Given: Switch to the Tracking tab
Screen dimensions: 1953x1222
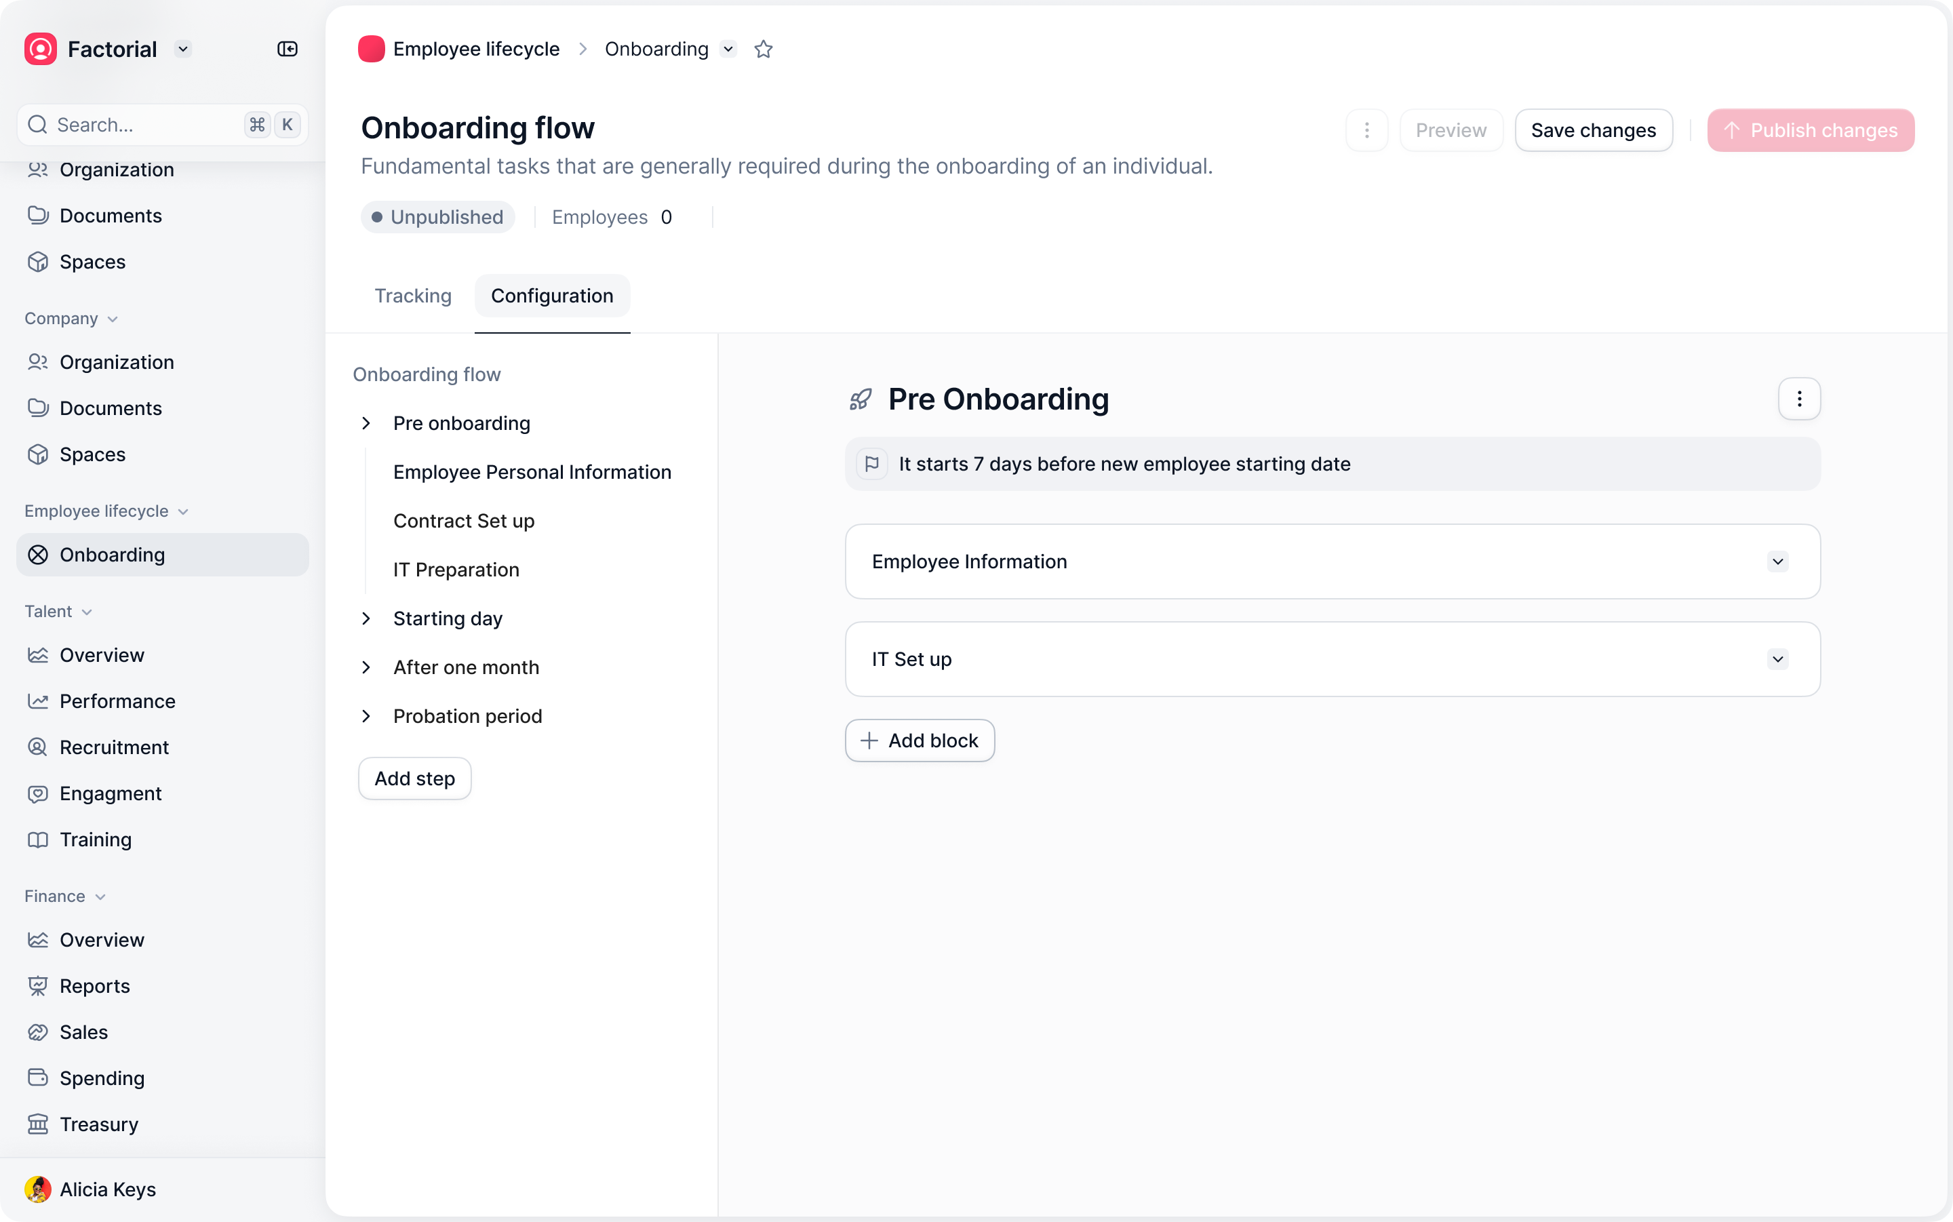Looking at the screenshot, I should tap(413, 296).
